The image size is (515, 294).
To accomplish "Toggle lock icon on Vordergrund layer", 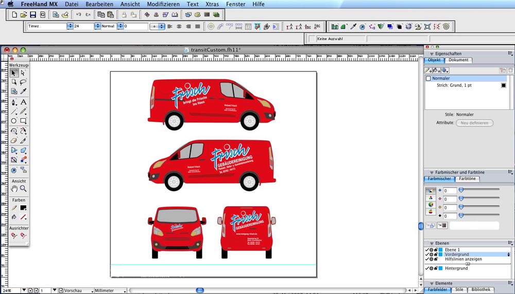I will [x=436, y=254].
